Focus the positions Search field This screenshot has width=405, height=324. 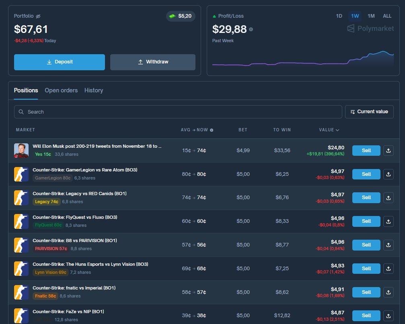pyautogui.click(x=178, y=112)
